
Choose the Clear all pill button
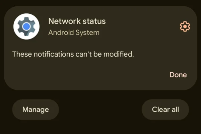point(165,110)
